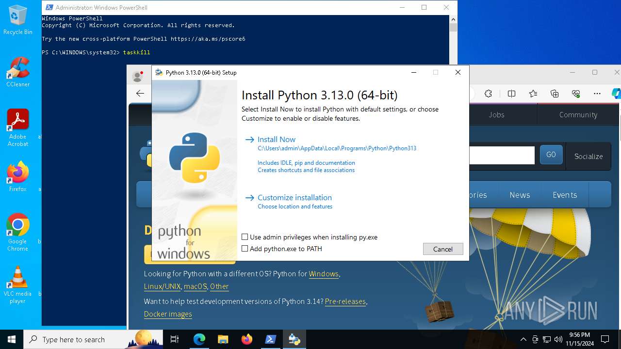621x349 pixels.
Task: Open Edge favorites star icon
Action: pyautogui.click(x=533, y=94)
